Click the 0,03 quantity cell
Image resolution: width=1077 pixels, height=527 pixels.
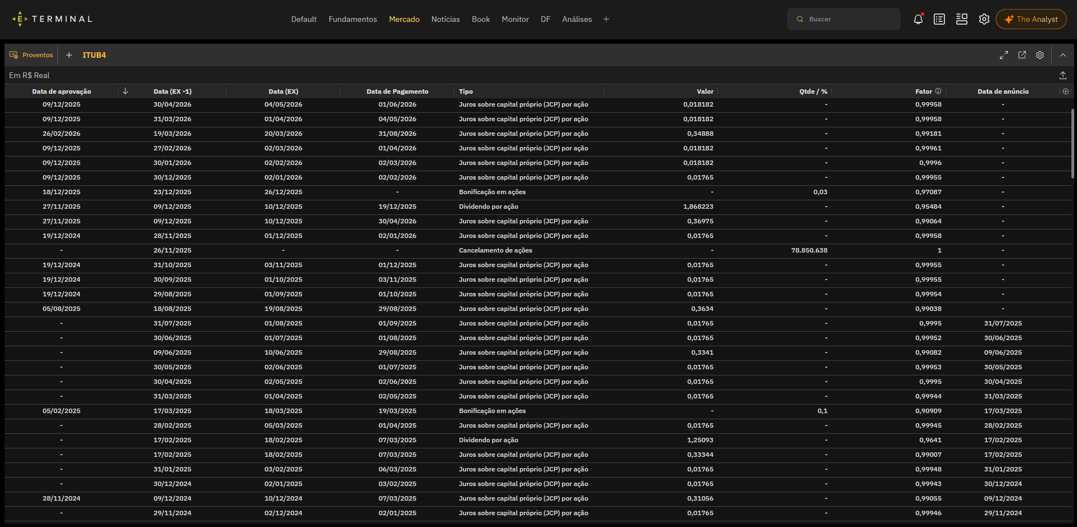820,192
